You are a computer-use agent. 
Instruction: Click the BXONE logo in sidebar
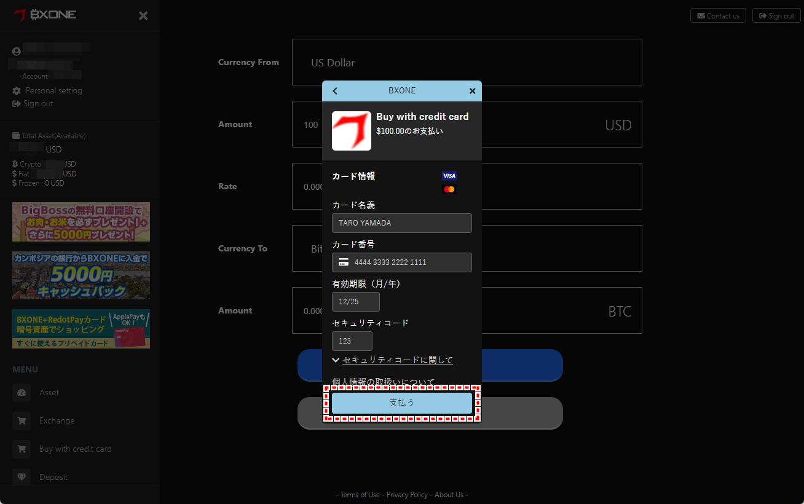pyautogui.click(x=45, y=15)
